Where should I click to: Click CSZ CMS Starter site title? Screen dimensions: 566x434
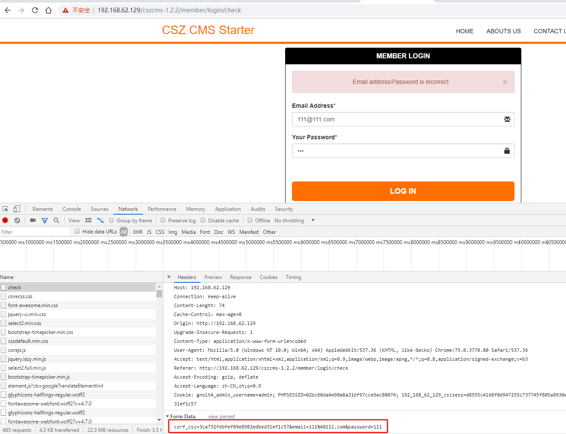point(208,30)
